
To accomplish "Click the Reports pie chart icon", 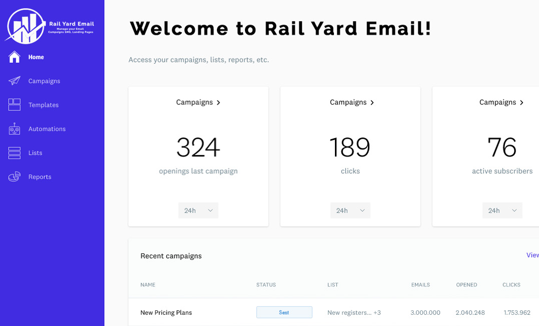I will click(14, 177).
